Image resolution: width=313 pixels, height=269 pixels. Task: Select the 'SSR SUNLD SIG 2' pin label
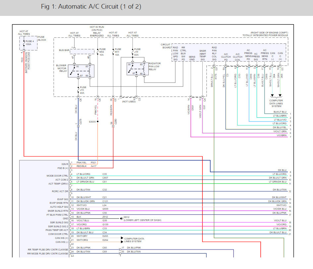[58, 227]
